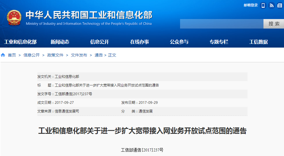Focus the search input field
284x156 pixels.
(x=222, y=24)
